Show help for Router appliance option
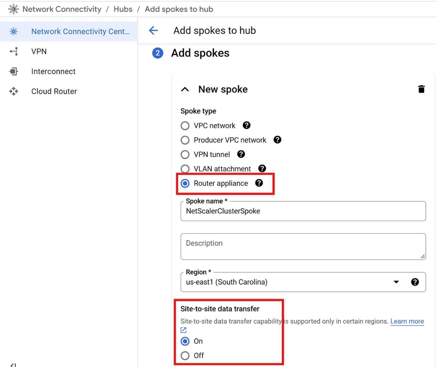 click(x=259, y=183)
